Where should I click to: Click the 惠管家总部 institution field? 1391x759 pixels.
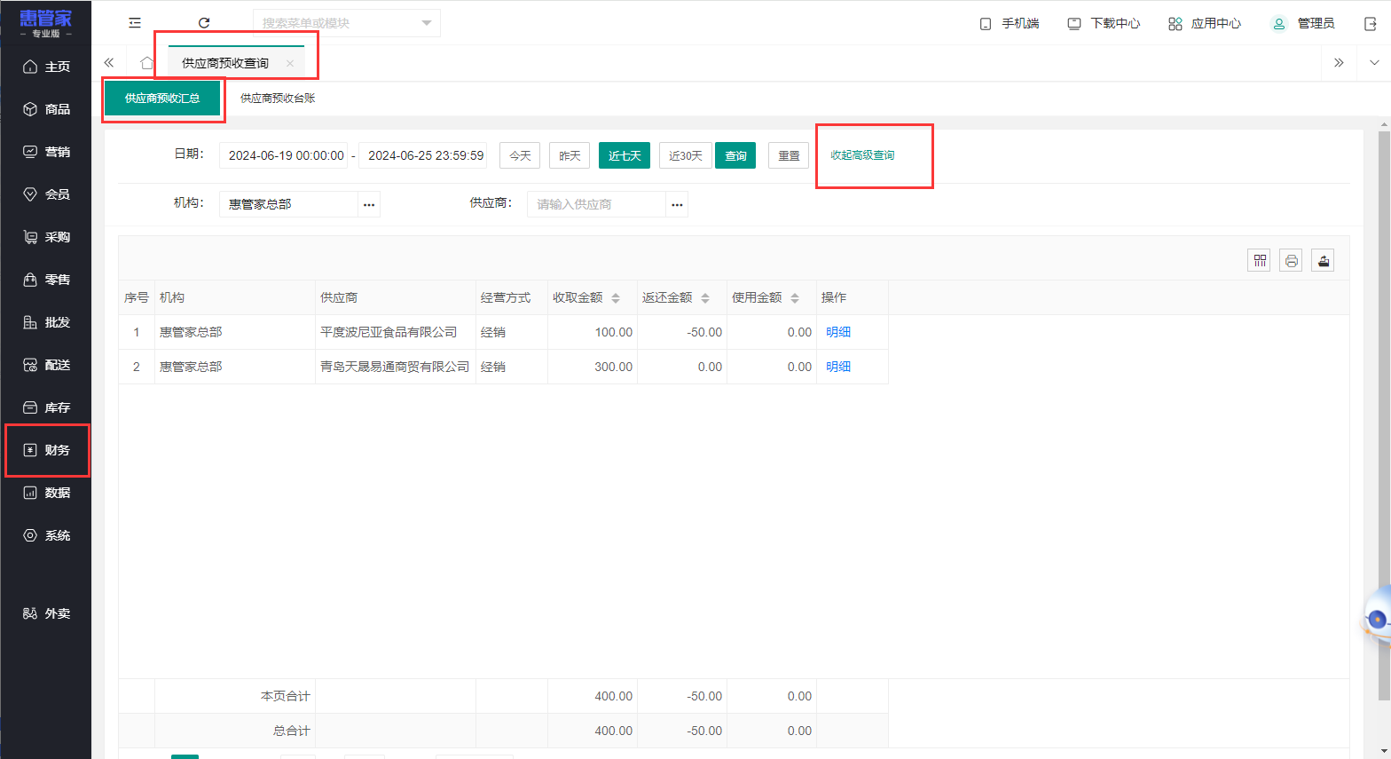[288, 204]
